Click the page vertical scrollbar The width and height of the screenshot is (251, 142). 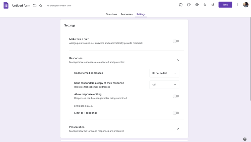coord(250,59)
